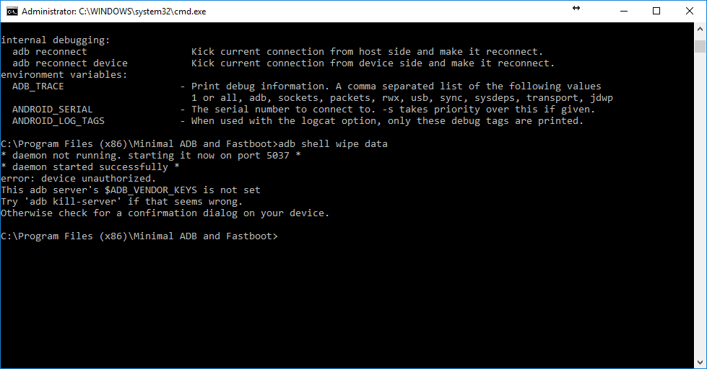This screenshot has height=369, width=707.
Task: Click the typed 'adb shell wipe data' command
Action: 333,144
